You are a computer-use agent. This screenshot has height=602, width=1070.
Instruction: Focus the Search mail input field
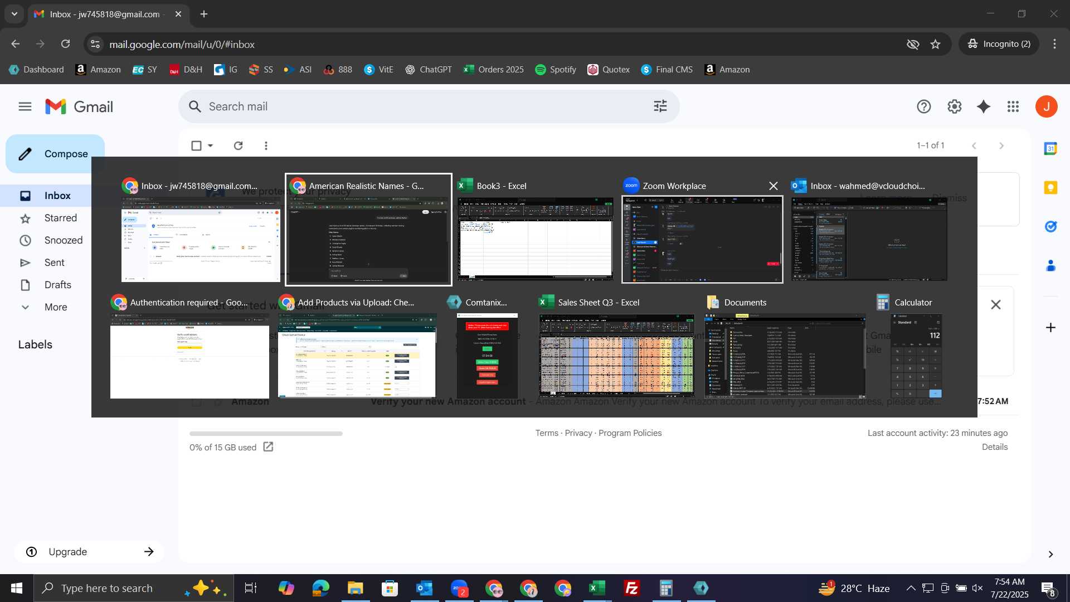429,106
